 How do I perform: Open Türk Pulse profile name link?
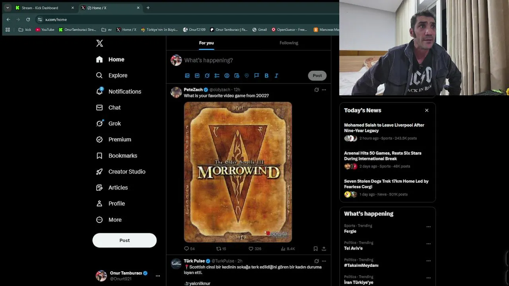pos(194,261)
